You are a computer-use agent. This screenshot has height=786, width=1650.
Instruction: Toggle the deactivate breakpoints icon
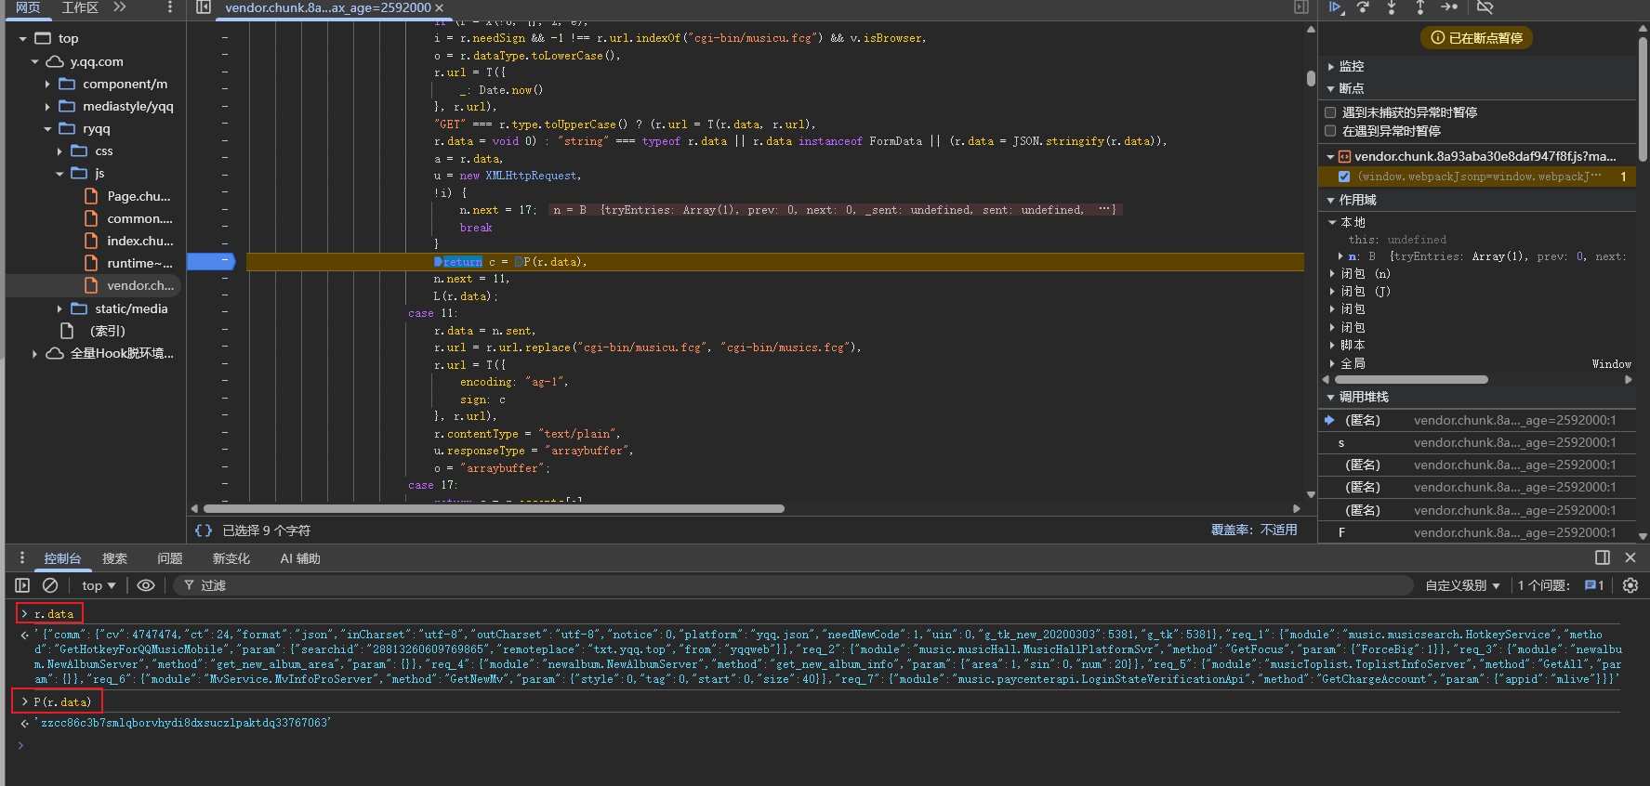click(x=1485, y=7)
